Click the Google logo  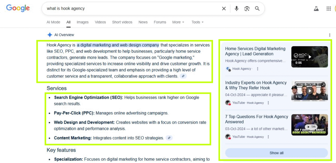pos(18,8)
